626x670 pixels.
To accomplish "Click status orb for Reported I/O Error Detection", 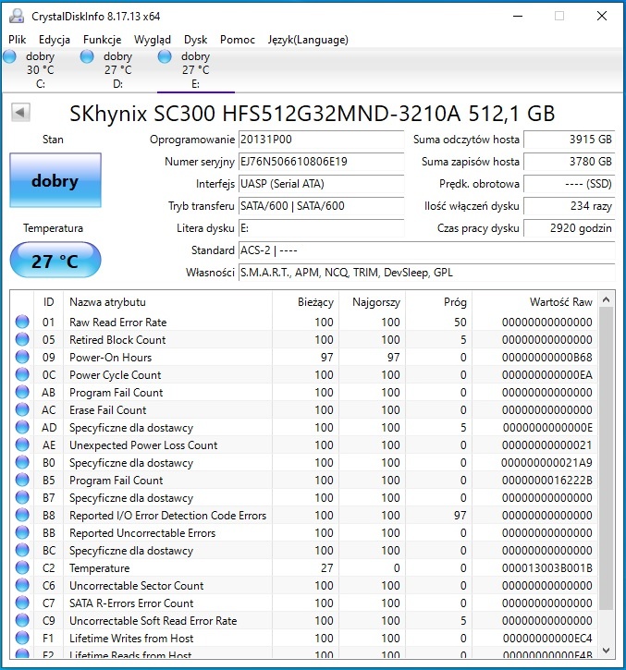I will (x=22, y=515).
